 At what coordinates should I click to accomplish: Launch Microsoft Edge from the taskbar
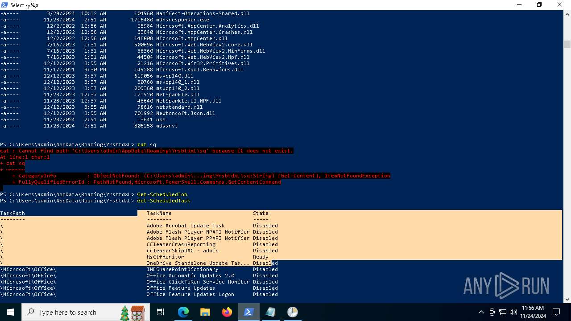183,312
